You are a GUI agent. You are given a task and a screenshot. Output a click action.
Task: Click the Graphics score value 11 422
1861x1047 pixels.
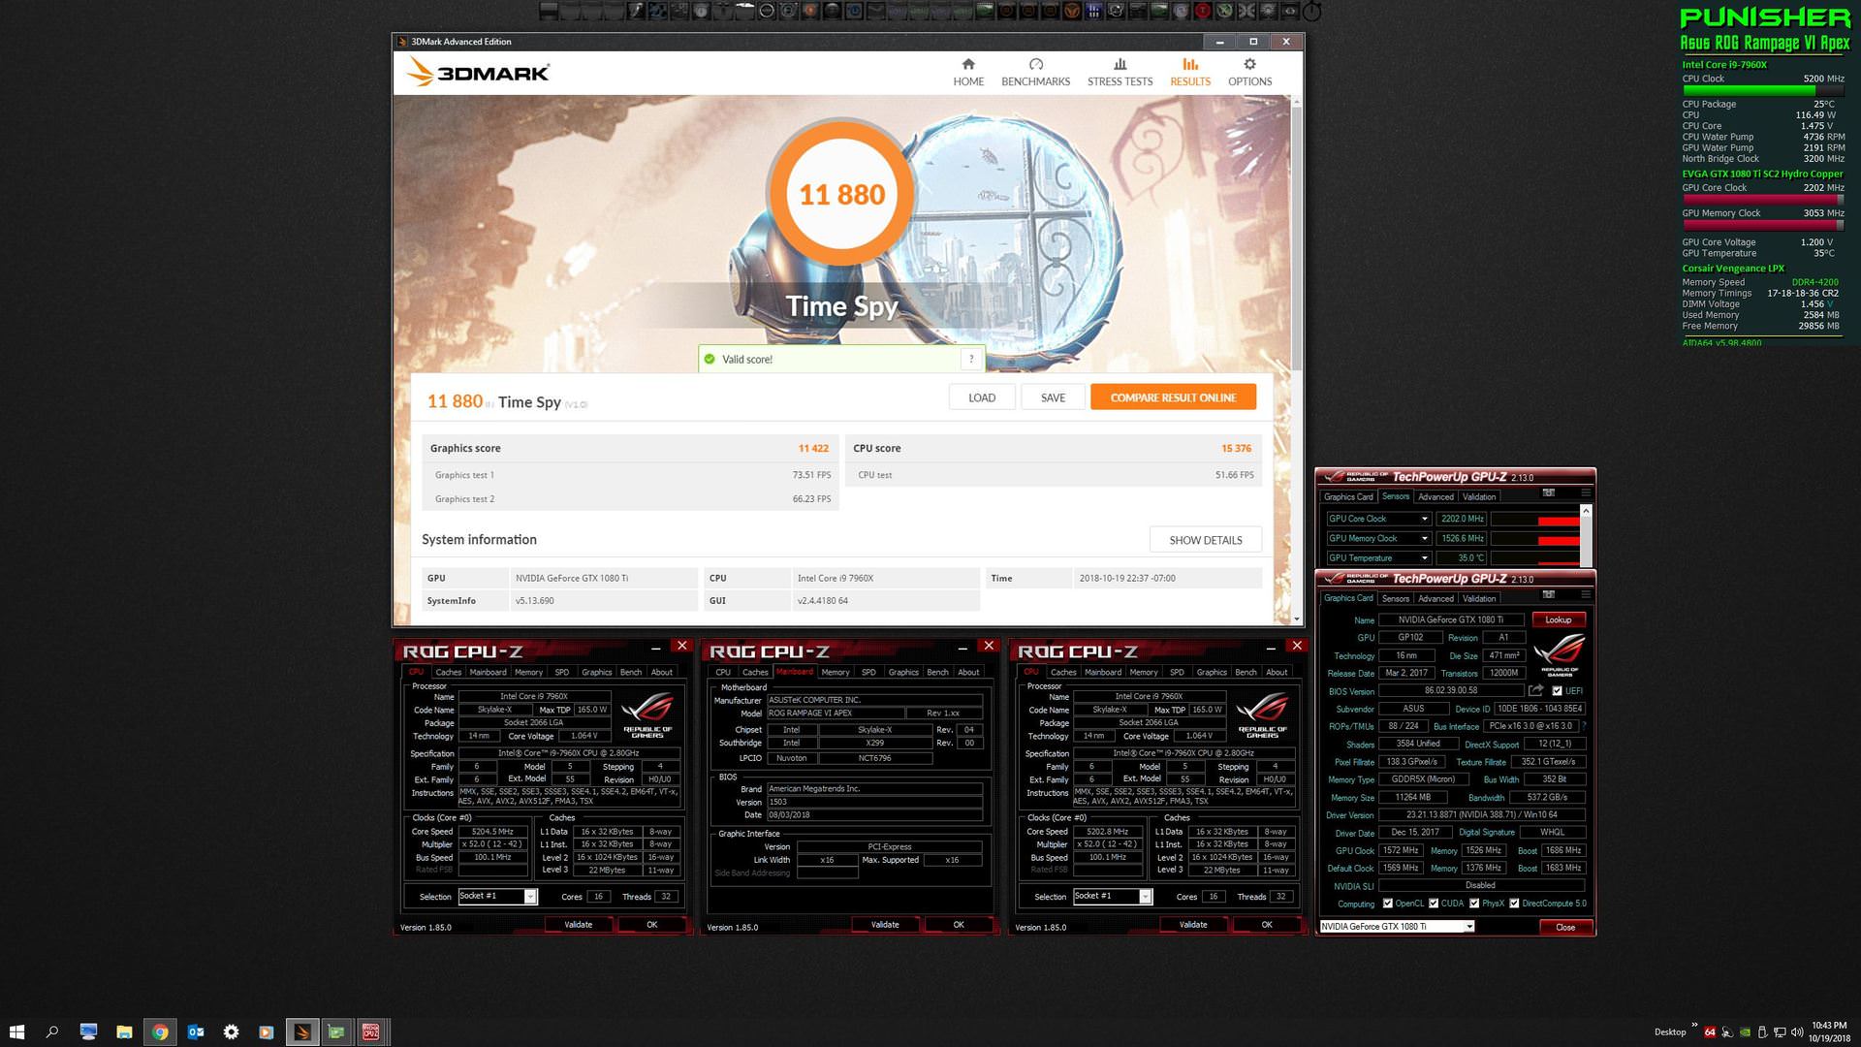(x=813, y=448)
